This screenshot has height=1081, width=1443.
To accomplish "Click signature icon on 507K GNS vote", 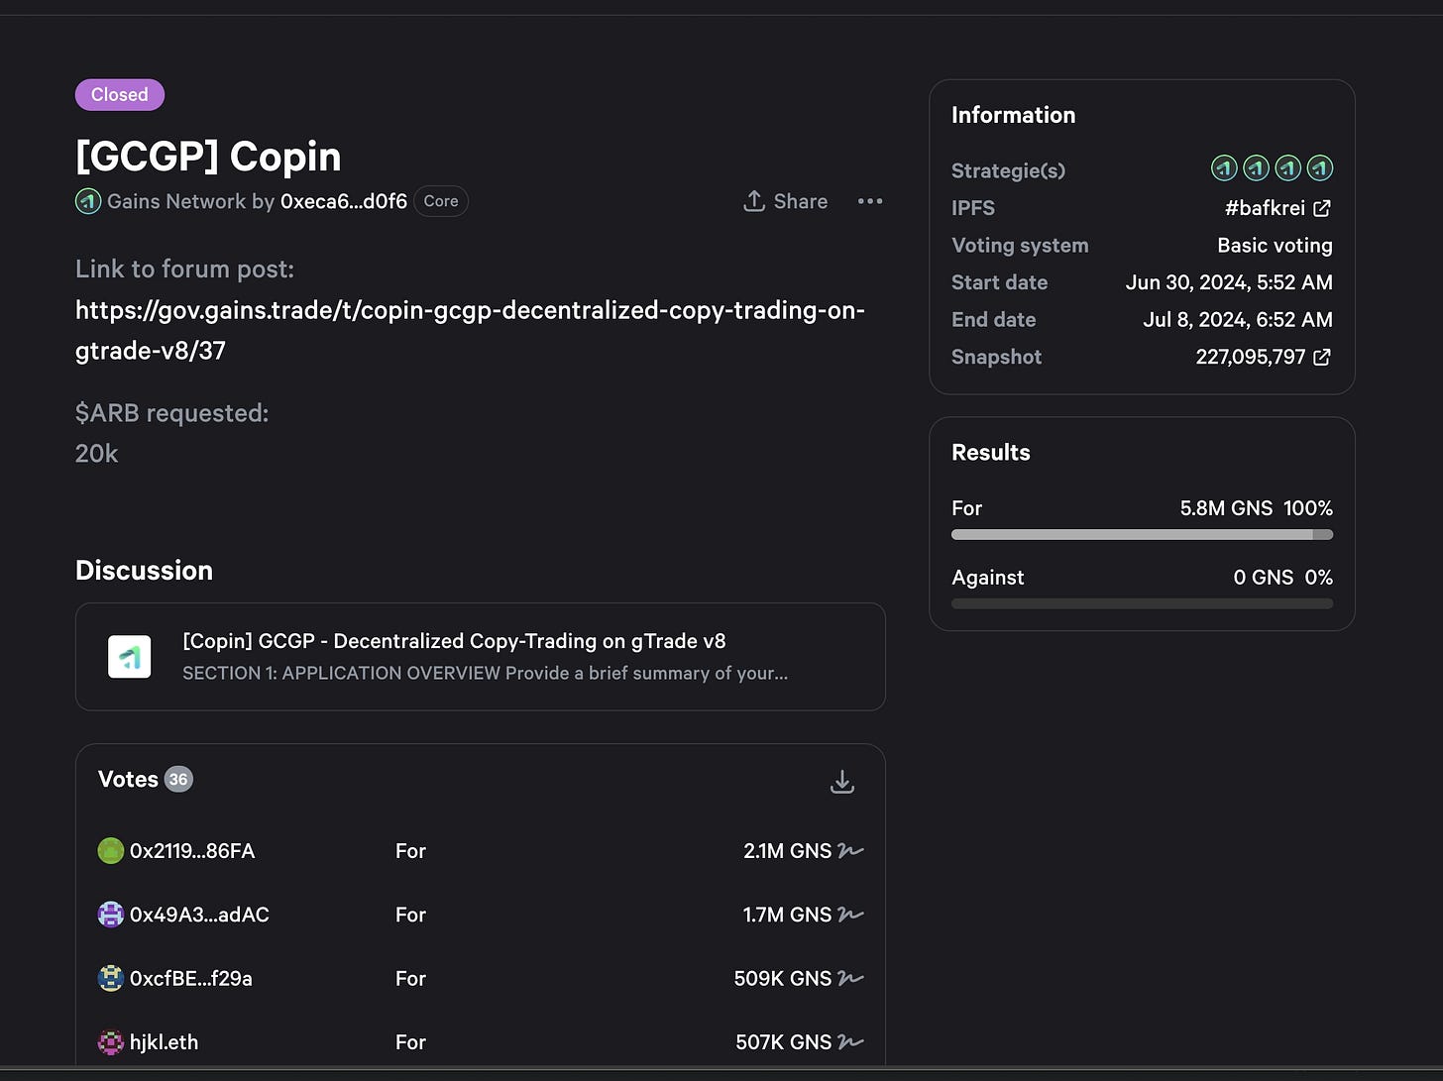I will tap(850, 1042).
